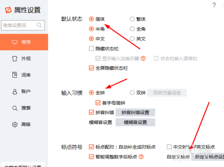Enable the 隐藏状态栏 checkbox
224x167 pixels.
pyautogui.click(x=91, y=49)
